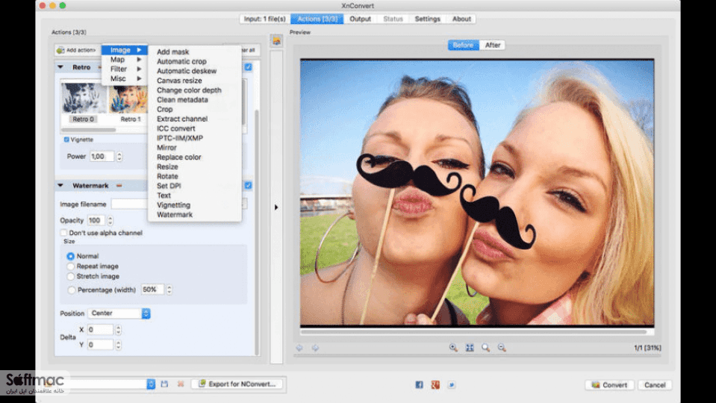Open the Facebook share icon
This screenshot has width=716, height=403.
(419, 385)
